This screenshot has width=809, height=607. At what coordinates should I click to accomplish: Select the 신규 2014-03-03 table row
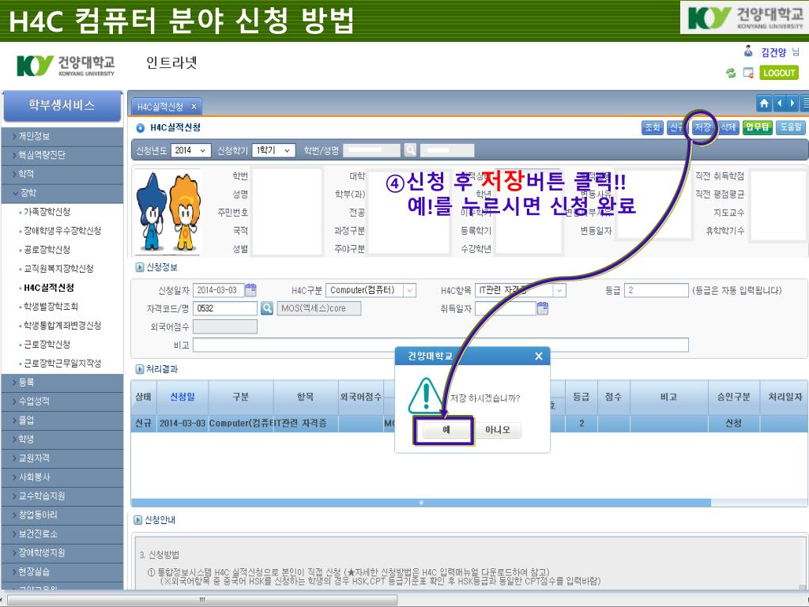click(x=468, y=424)
